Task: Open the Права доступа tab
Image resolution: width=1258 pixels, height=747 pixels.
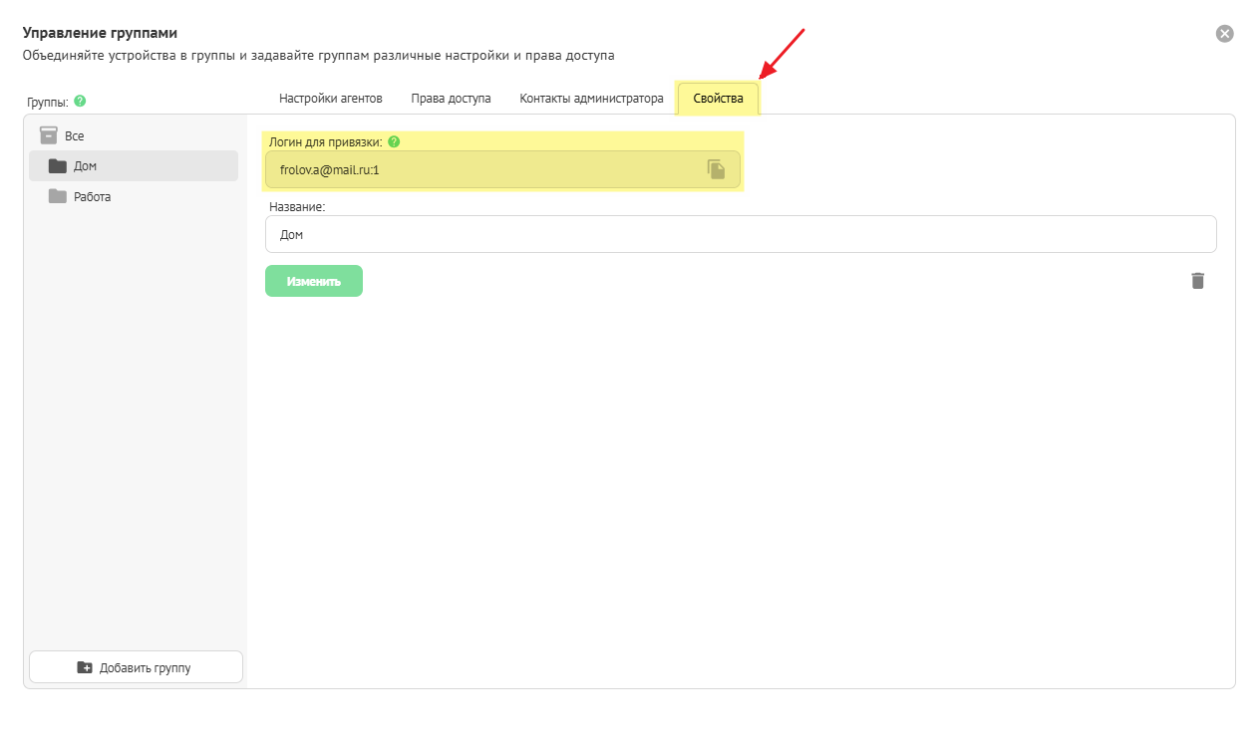Action: tap(451, 99)
